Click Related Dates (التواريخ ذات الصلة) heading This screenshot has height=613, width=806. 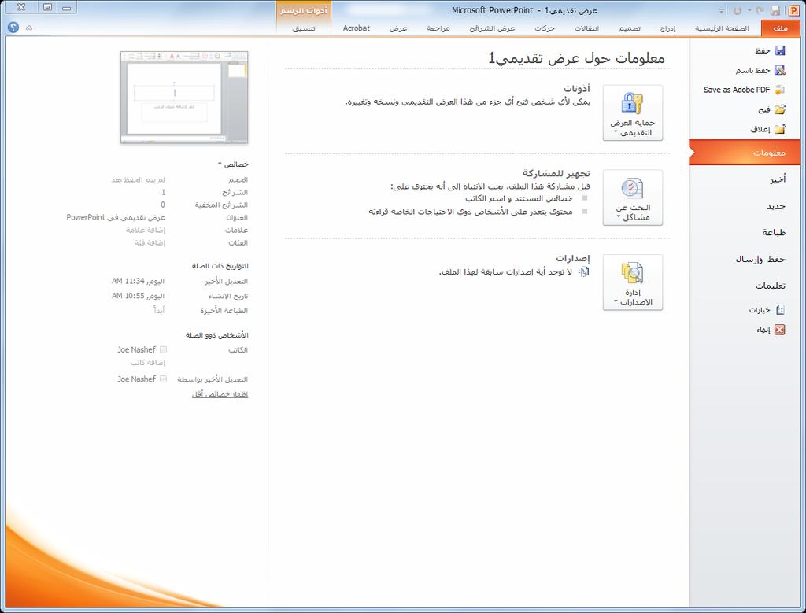220,266
